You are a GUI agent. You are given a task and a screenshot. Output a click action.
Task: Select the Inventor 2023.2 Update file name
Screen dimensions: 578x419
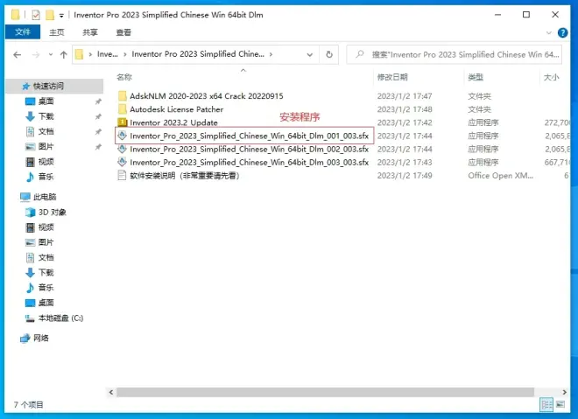tap(173, 122)
